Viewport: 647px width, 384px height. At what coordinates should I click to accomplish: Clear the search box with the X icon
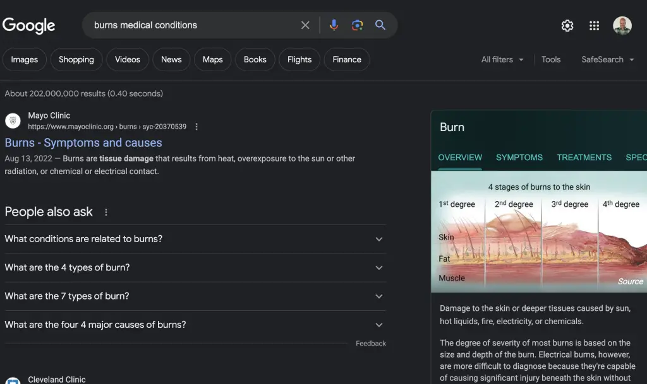pos(305,25)
